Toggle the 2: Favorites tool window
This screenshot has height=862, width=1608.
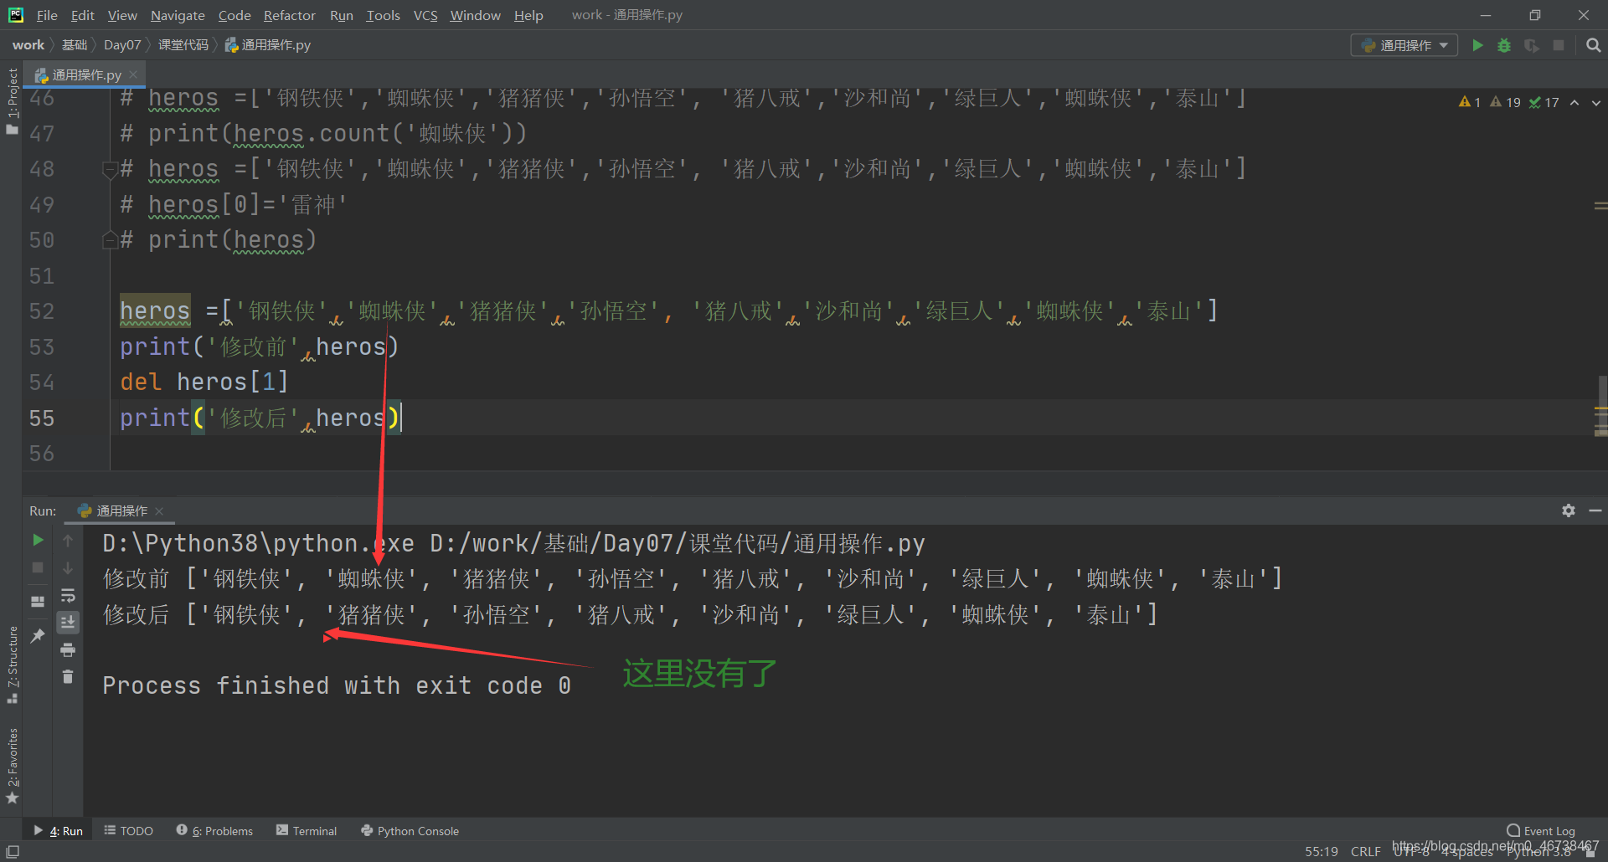tap(12, 766)
